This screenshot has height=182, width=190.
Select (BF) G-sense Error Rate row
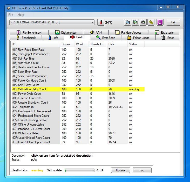pos(78,98)
